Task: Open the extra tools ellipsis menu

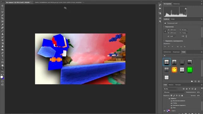Action: pyautogui.click(x=2, y=72)
